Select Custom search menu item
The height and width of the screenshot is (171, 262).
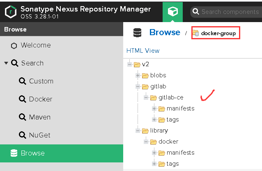[x=41, y=81]
